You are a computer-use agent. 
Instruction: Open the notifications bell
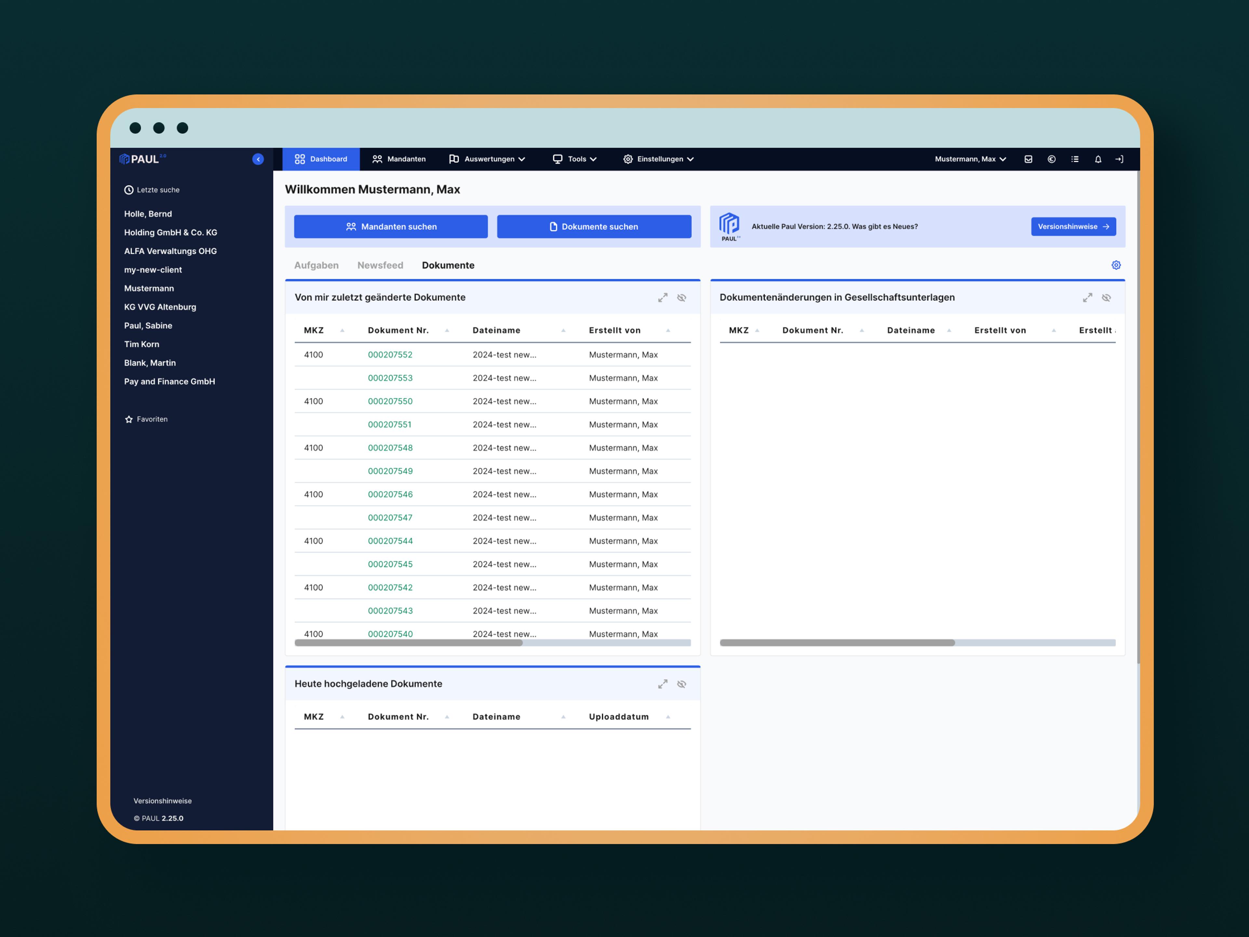pos(1098,159)
